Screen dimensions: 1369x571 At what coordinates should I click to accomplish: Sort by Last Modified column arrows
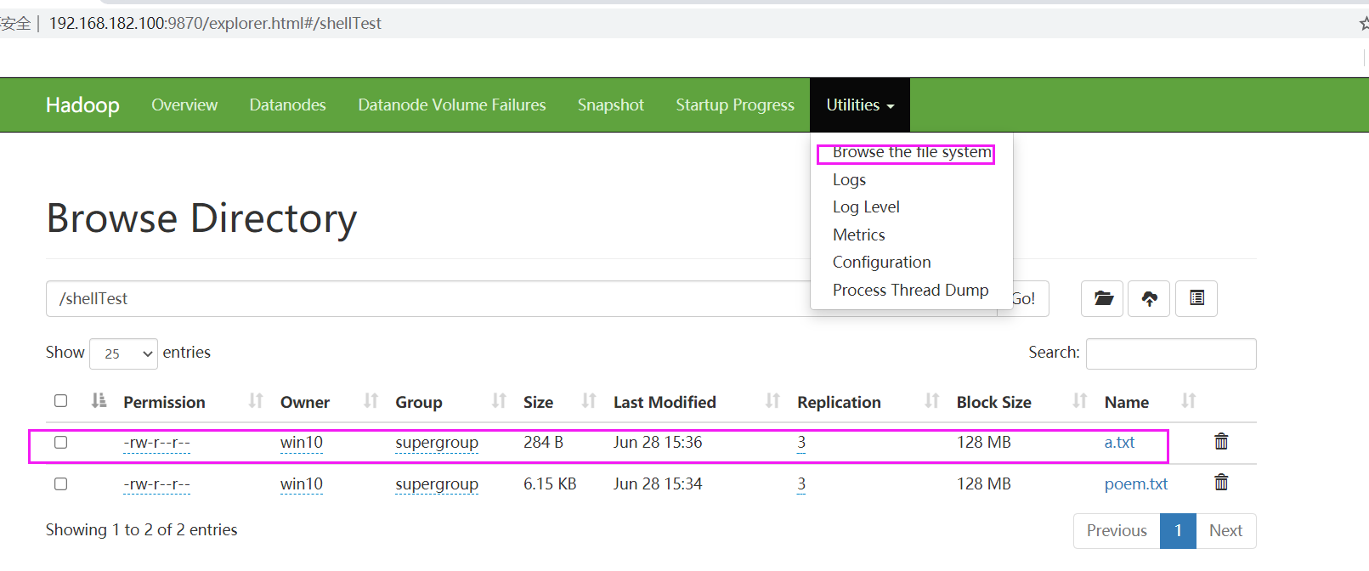(772, 401)
